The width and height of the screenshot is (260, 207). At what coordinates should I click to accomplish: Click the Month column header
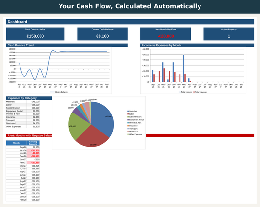16,143
